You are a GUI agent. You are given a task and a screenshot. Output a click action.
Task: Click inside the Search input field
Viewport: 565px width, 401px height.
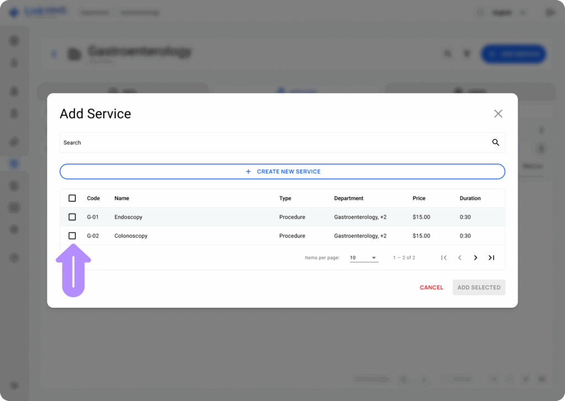[221, 142]
